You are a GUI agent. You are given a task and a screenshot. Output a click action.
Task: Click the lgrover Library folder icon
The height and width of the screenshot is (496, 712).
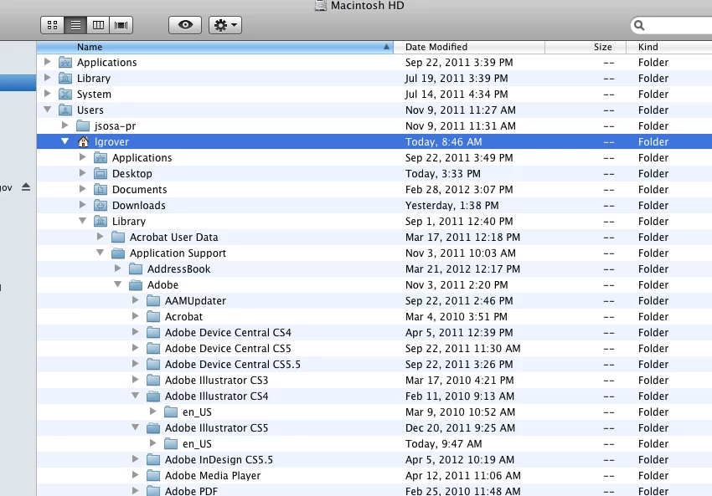[x=101, y=221]
